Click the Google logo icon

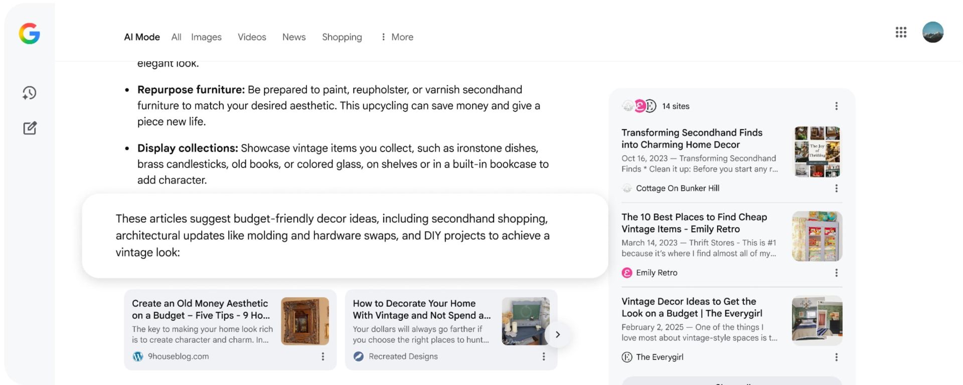[30, 34]
